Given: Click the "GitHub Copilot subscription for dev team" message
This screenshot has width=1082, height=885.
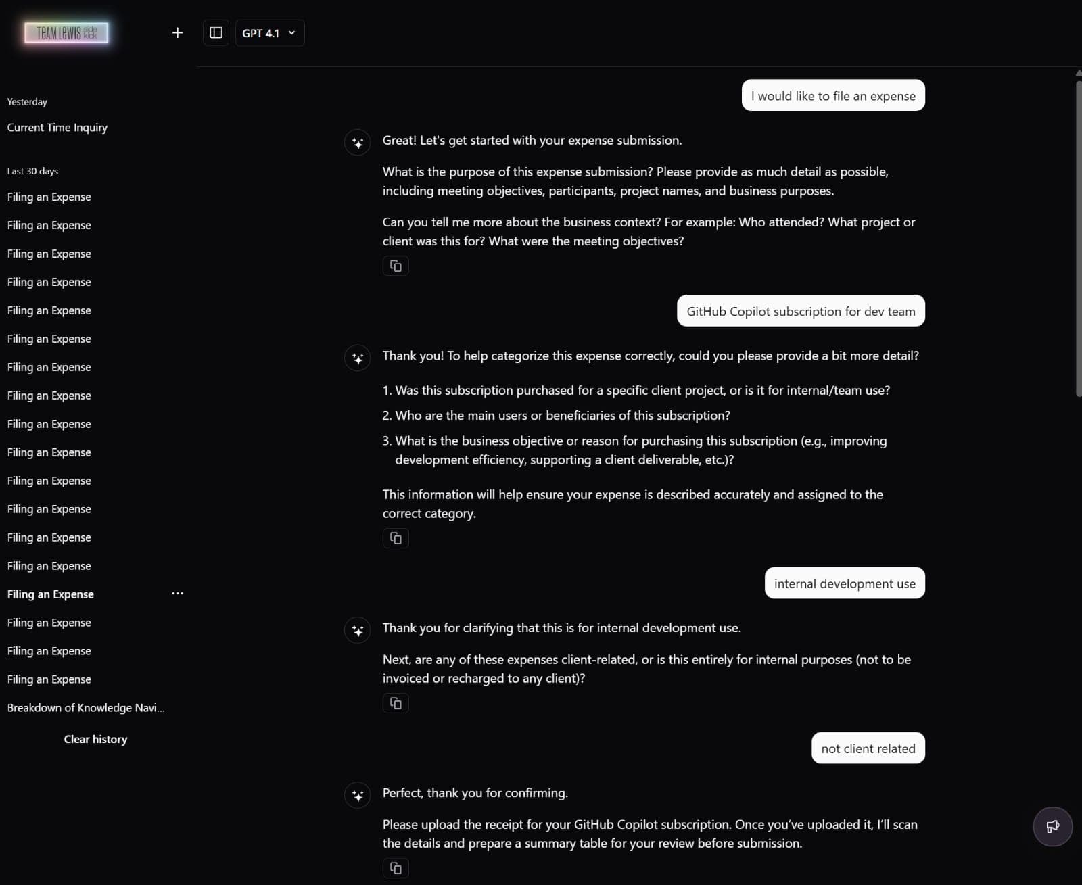Looking at the screenshot, I should click(801, 311).
